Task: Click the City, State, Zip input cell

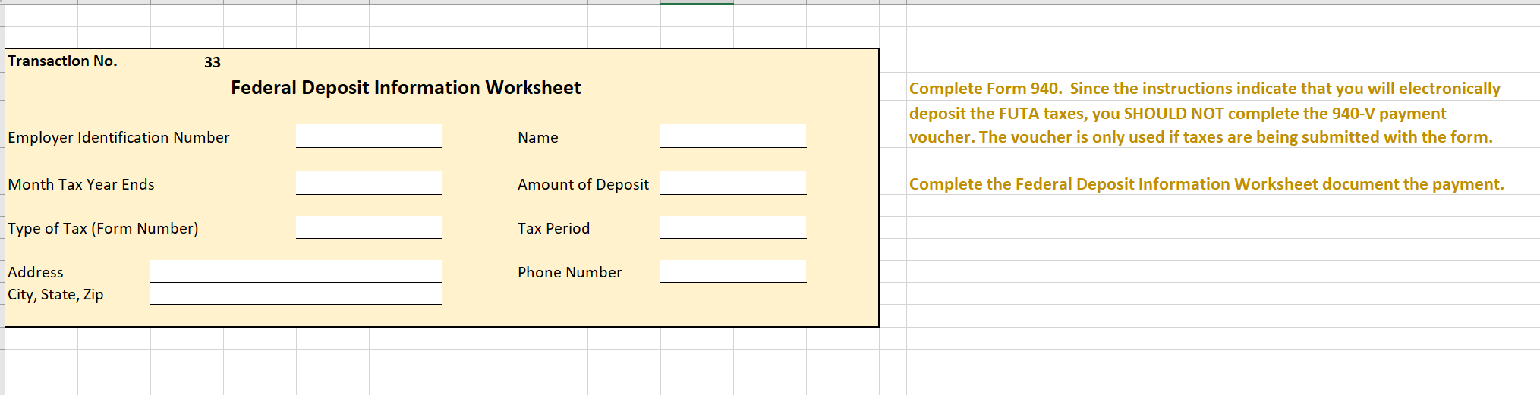Action: (x=296, y=294)
